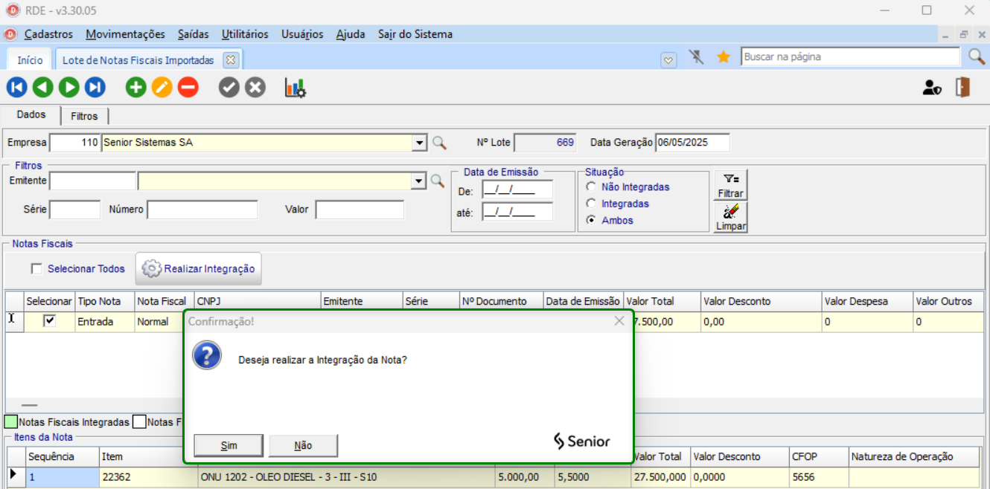This screenshot has height=489, width=990.
Task: Click the CFOP cell 5656
Action: (819, 477)
